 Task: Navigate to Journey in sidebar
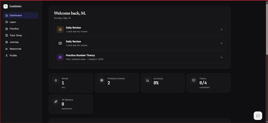coord(21,42)
